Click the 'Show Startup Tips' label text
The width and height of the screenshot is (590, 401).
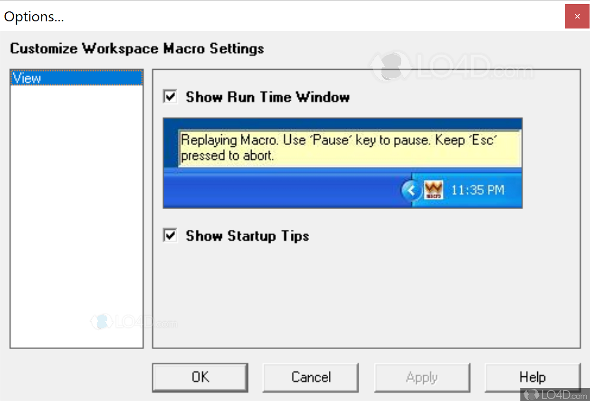tap(247, 236)
